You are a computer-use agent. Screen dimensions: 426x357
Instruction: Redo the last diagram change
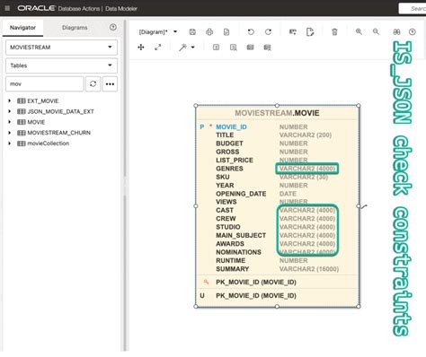click(x=268, y=31)
